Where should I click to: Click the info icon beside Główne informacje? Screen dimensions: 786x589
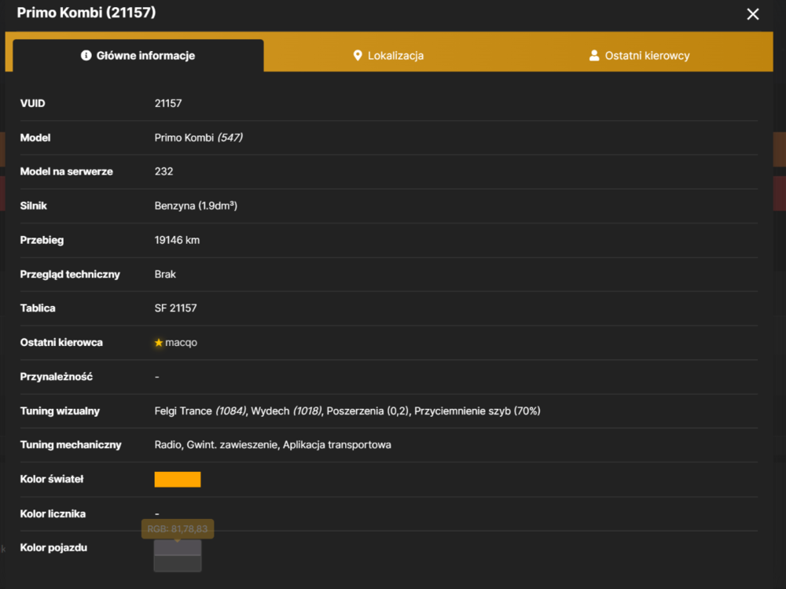[x=86, y=55]
